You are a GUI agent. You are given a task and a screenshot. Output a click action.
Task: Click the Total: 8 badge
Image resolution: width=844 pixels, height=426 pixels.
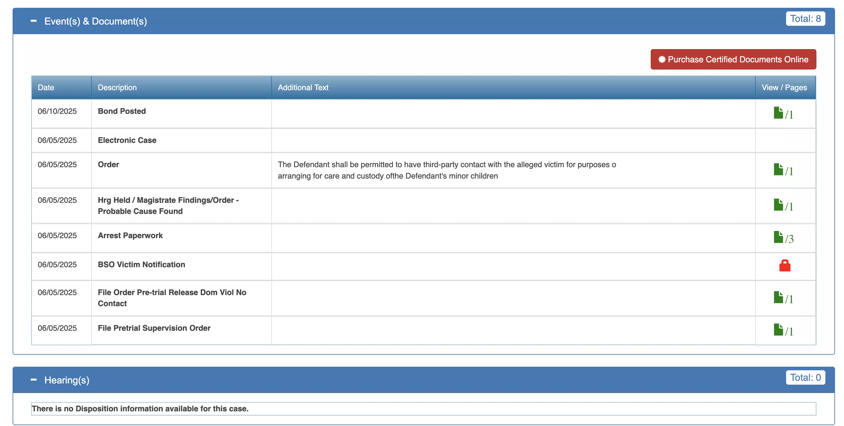805,19
